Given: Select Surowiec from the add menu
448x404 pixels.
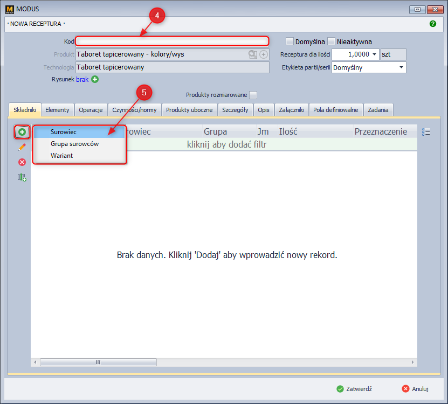Looking at the screenshot, I should tap(79, 132).
